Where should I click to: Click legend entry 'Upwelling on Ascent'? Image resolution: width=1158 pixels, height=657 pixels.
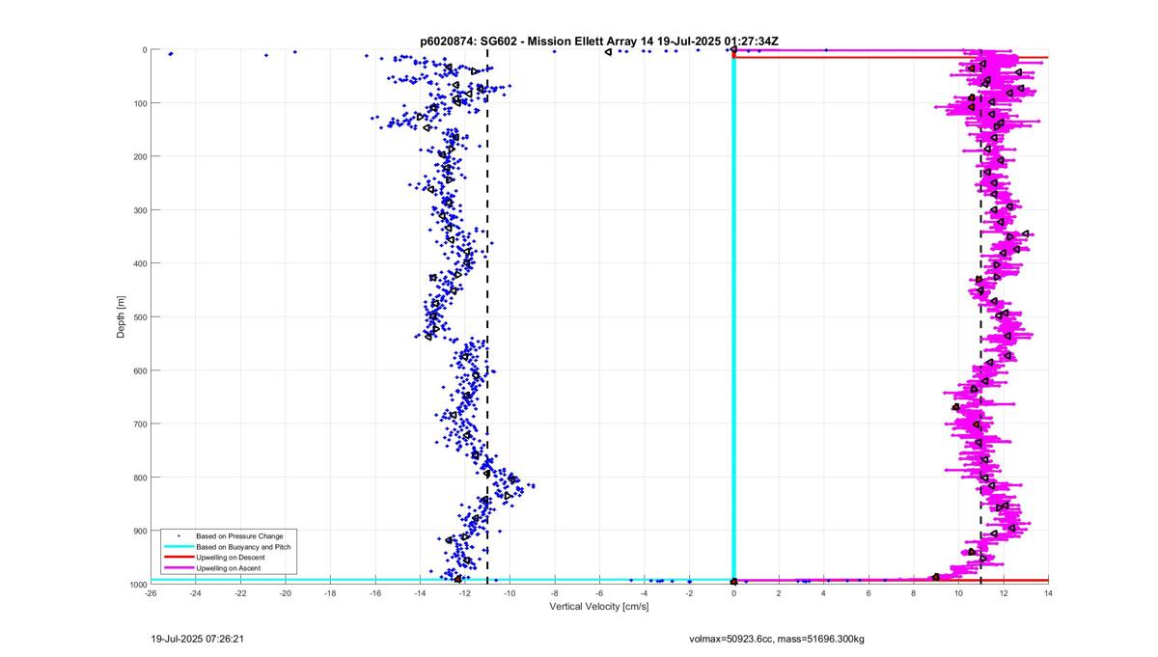click(x=228, y=569)
